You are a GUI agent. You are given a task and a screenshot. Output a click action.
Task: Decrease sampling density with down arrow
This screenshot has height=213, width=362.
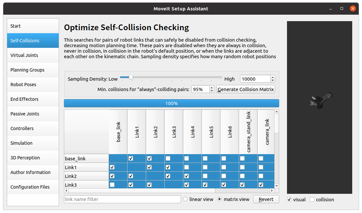273,81
